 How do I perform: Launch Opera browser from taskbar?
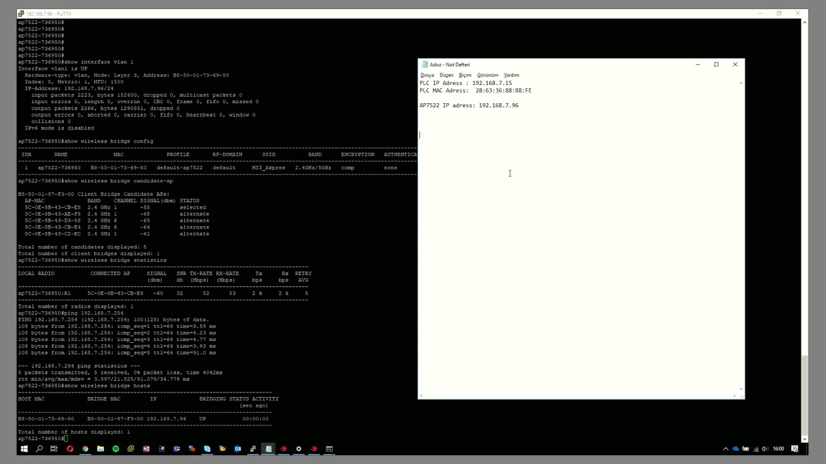pyautogui.click(x=70, y=449)
